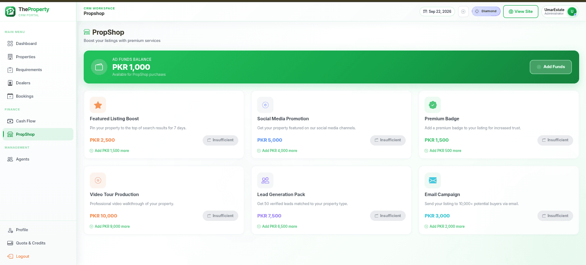This screenshot has height=265, width=586.
Task: Click the wallet icon in Ad Funds banner
Action: (x=99, y=67)
